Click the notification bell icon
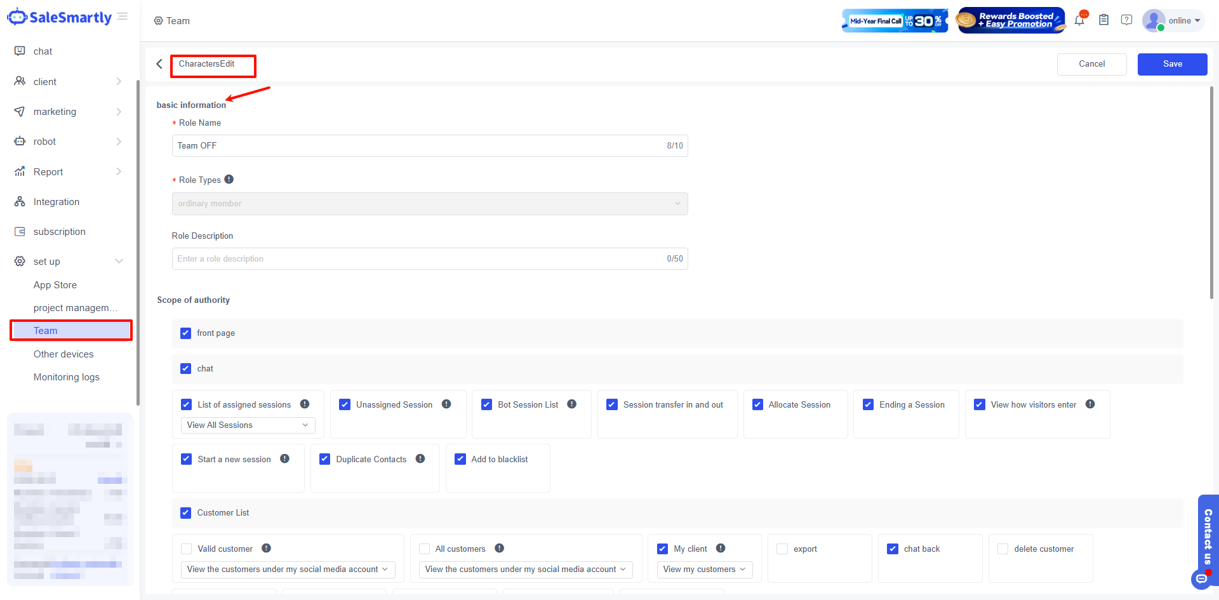 [x=1079, y=20]
